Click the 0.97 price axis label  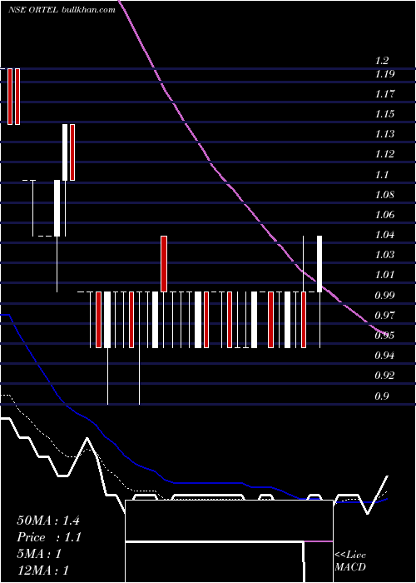pyautogui.click(x=384, y=316)
